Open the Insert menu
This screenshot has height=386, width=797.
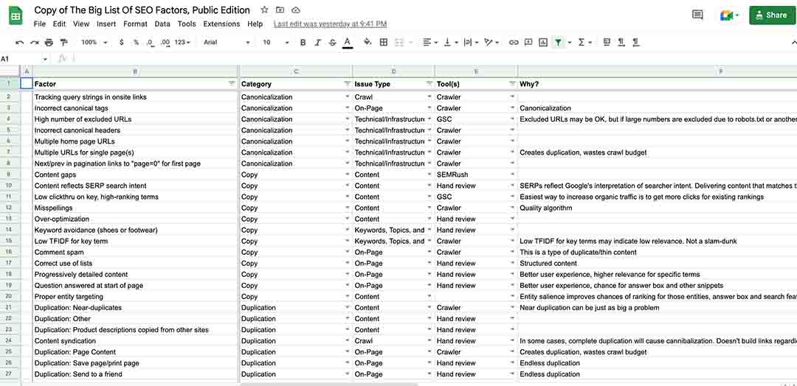(106, 24)
